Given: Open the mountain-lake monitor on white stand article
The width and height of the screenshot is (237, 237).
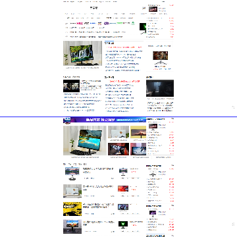Looking at the screenshot, I should [72, 173].
